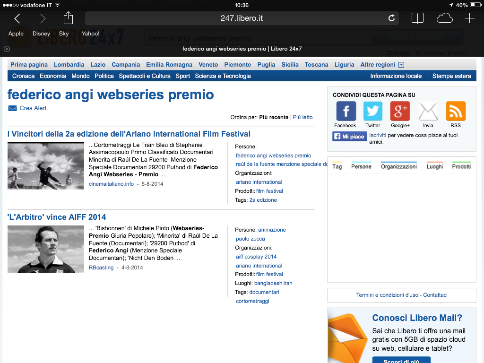Open iCloud tabs cloud icon

(x=444, y=18)
